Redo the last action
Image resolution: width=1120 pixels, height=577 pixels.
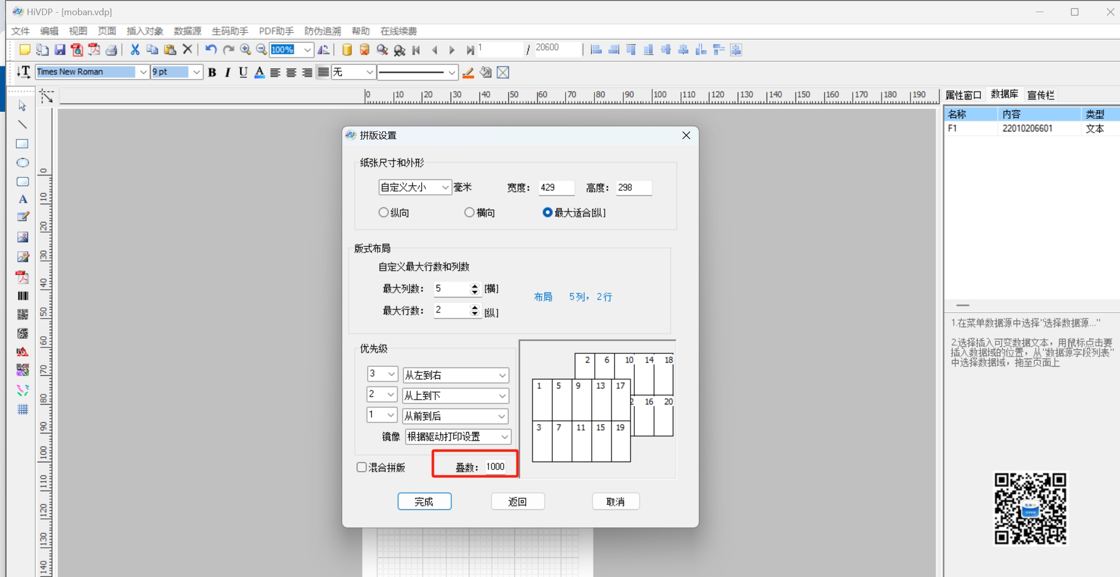coord(228,50)
